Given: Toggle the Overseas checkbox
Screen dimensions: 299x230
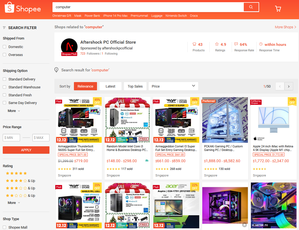Looking at the screenshot, I should 5,55.
